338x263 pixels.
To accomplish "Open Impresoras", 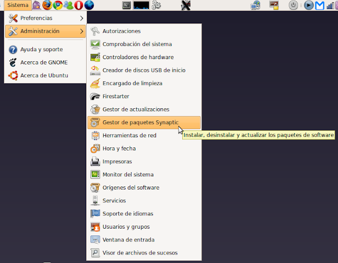I will coord(144,162).
